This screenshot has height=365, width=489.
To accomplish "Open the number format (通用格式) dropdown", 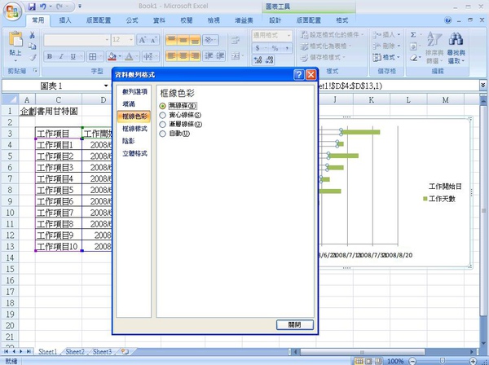I will 289,36.
